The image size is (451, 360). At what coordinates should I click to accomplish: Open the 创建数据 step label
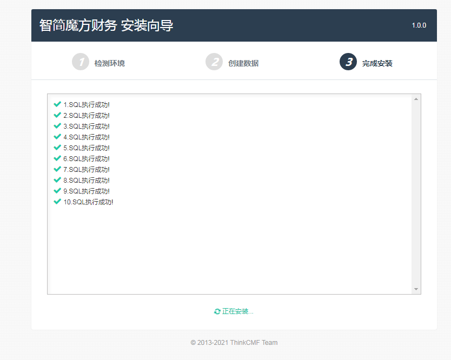(x=245, y=62)
